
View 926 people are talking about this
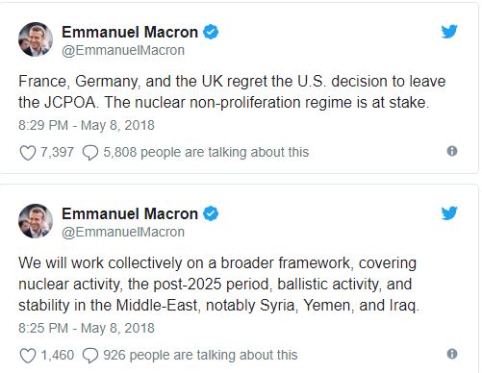200,355
